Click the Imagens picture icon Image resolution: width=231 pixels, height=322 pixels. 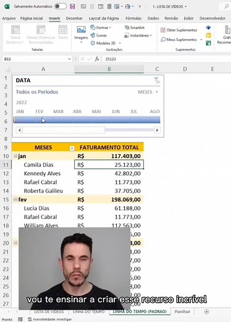click(x=81, y=29)
